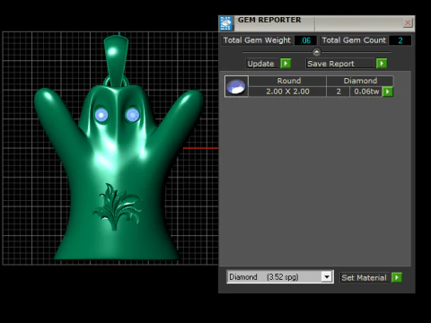Click the Total Gem Weight label

[257, 40]
